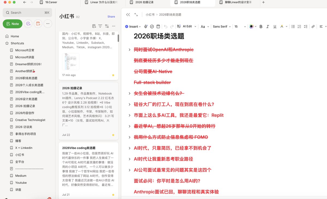Open the Sans Serif font dropdown
Image resolution: width=327 pixels, height=199 pixels.
point(222,26)
